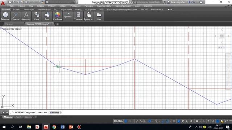Switch to the Управление ribbon tab
Screen dimensions: 232x130
tap(66, 9)
